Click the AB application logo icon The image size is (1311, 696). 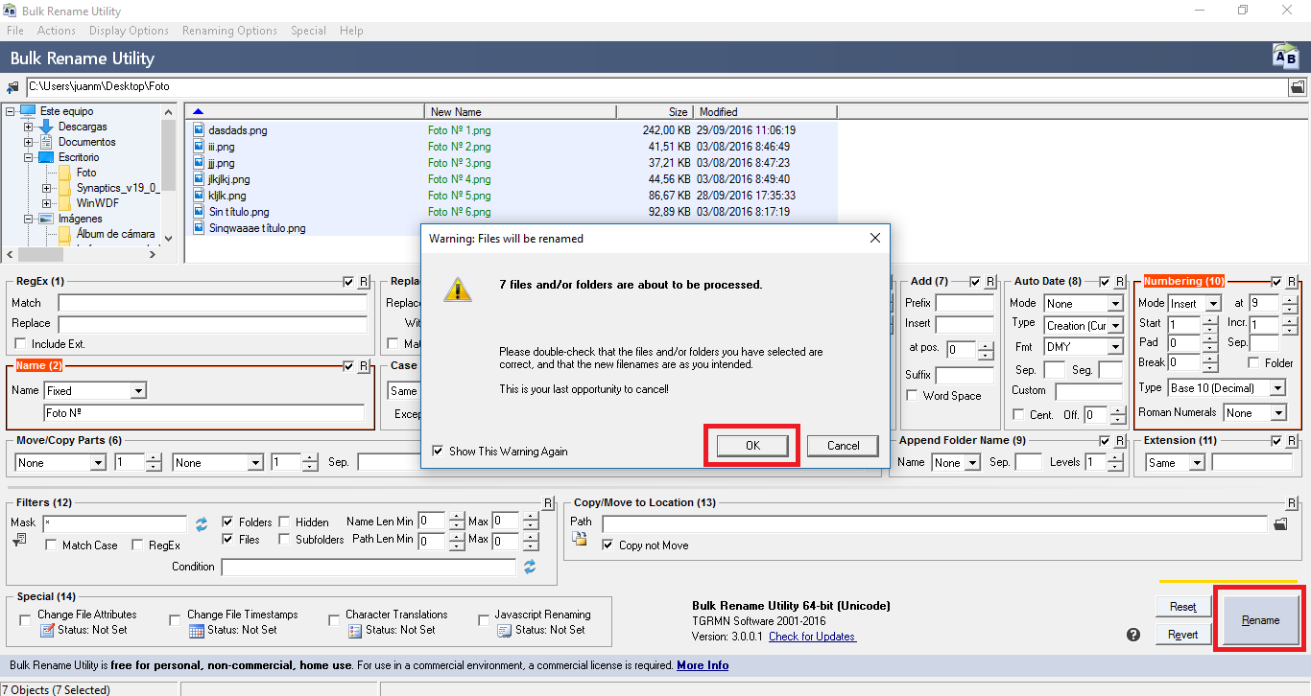point(1285,57)
